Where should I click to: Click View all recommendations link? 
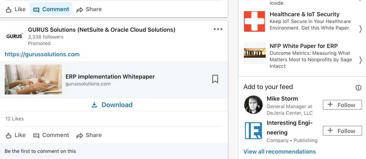pyautogui.click(x=279, y=151)
